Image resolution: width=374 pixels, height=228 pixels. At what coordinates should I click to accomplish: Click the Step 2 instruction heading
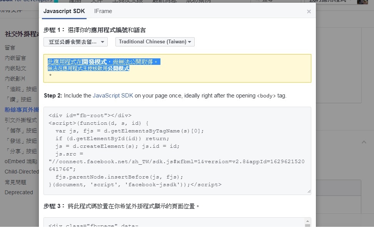165,96
